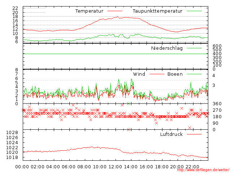The height and width of the screenshot is (173, 231).
Task: Click the Wind legend label
Action: pos(139,74)
